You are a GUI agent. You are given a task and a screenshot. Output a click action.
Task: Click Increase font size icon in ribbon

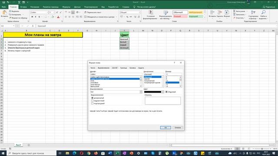(57, 13)
